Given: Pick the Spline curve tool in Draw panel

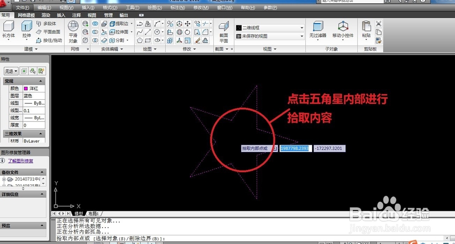Looking at the screenshot, I should [x=140, y=32].
